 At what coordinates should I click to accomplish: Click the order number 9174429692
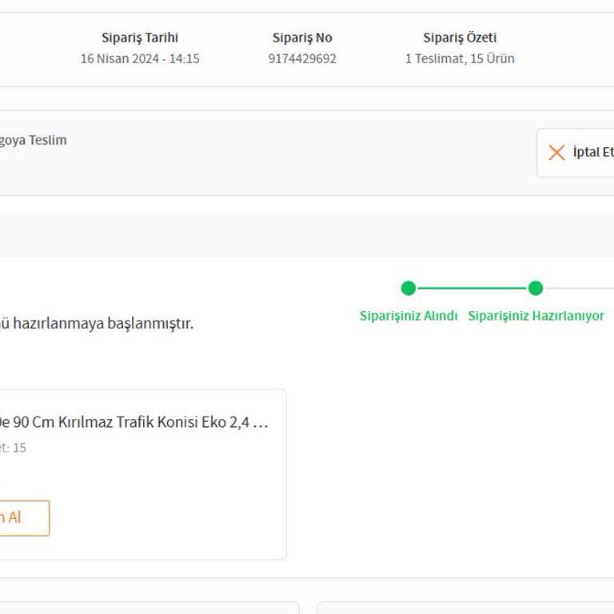(x=302, y=58)
